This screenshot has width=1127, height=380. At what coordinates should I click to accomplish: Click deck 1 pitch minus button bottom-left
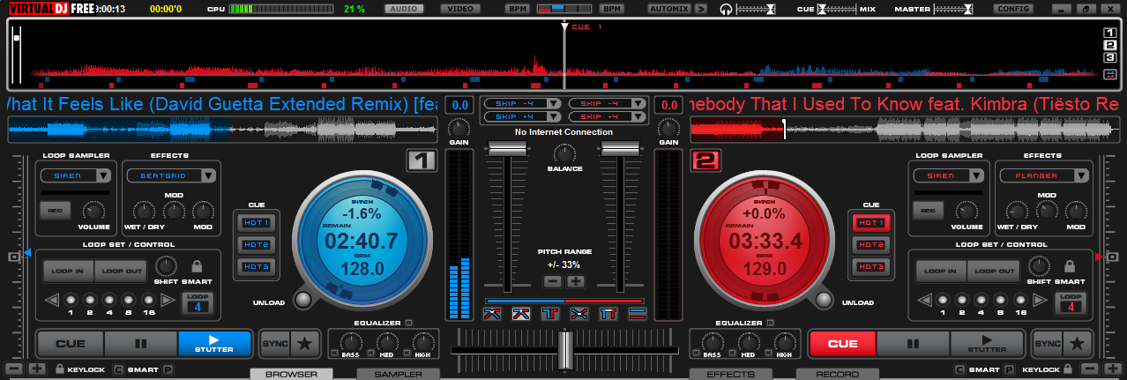13,368
